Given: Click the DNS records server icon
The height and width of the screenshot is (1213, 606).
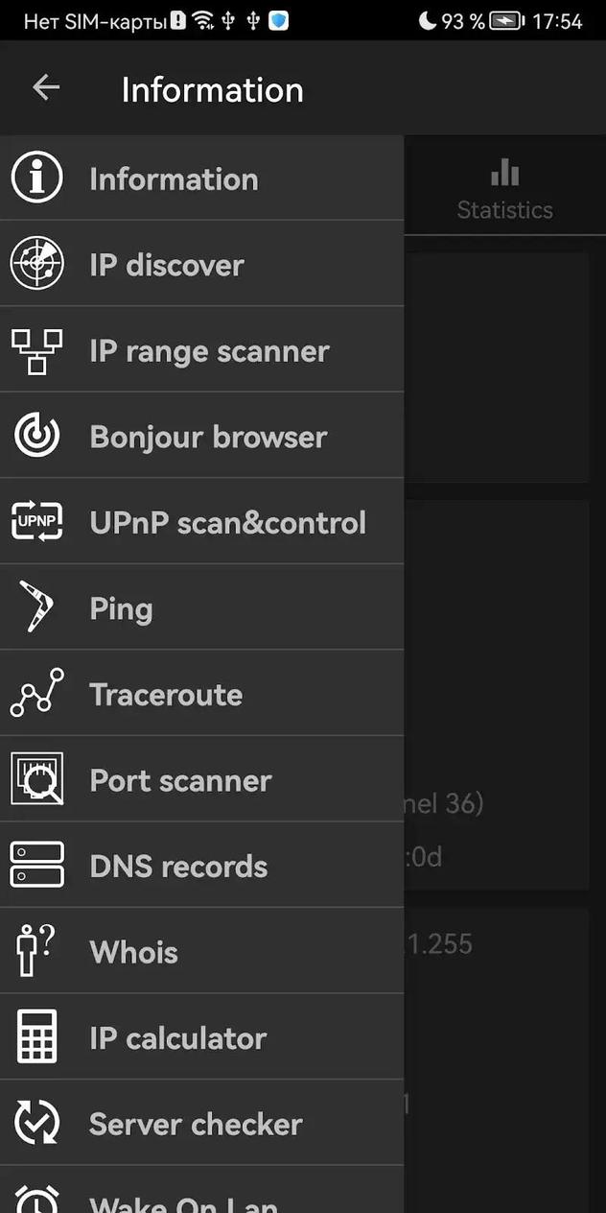Looking at the screenshot, I should click(x=36, y=865).
